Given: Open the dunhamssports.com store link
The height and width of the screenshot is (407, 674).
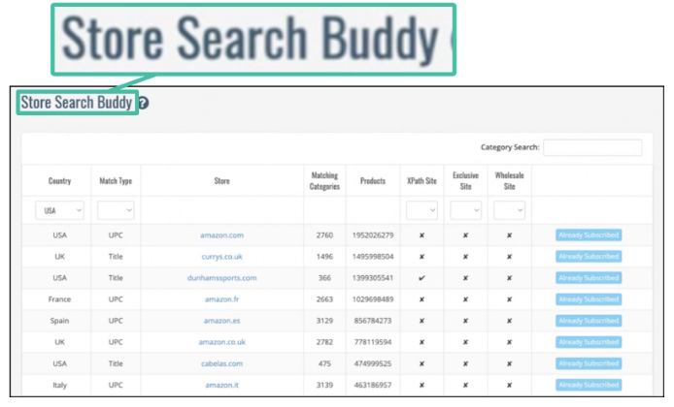Looking at the screenshot, I should tap(221, 278).
